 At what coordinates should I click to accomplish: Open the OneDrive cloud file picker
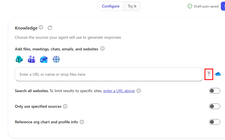pyautogui.click(x=218, y=74)
